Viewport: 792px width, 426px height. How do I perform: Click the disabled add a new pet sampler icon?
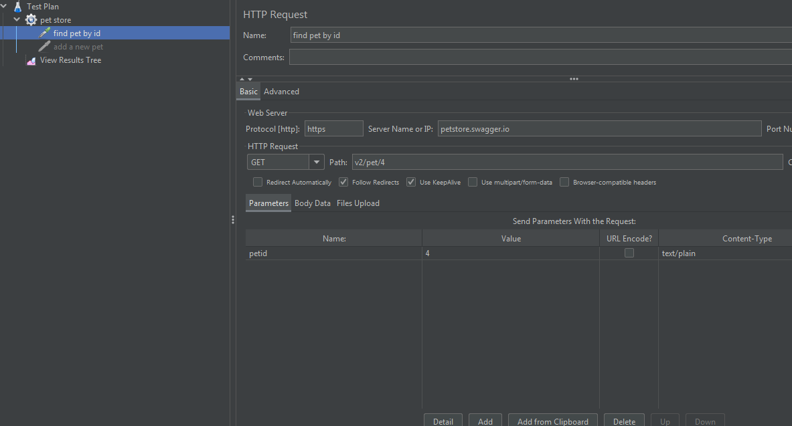(44, 46)
